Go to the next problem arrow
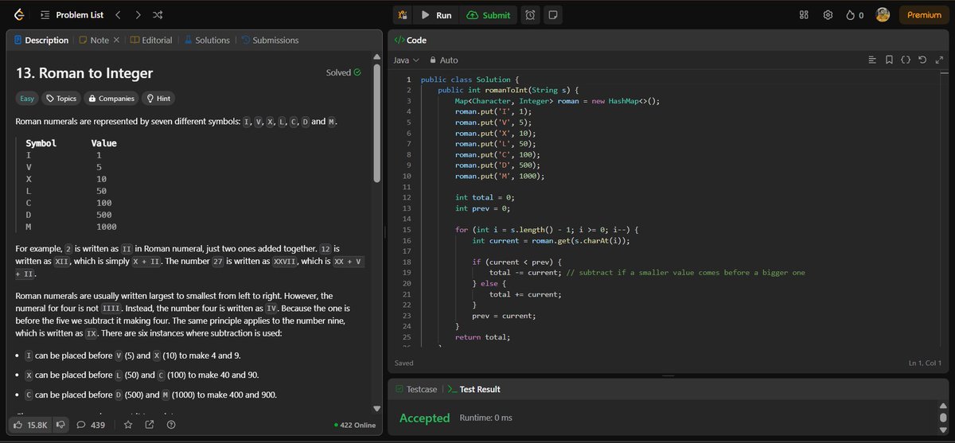 coord(138,15)
